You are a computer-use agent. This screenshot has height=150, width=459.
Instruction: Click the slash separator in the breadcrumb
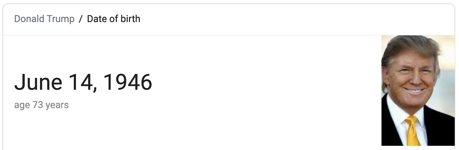[81, 19]
